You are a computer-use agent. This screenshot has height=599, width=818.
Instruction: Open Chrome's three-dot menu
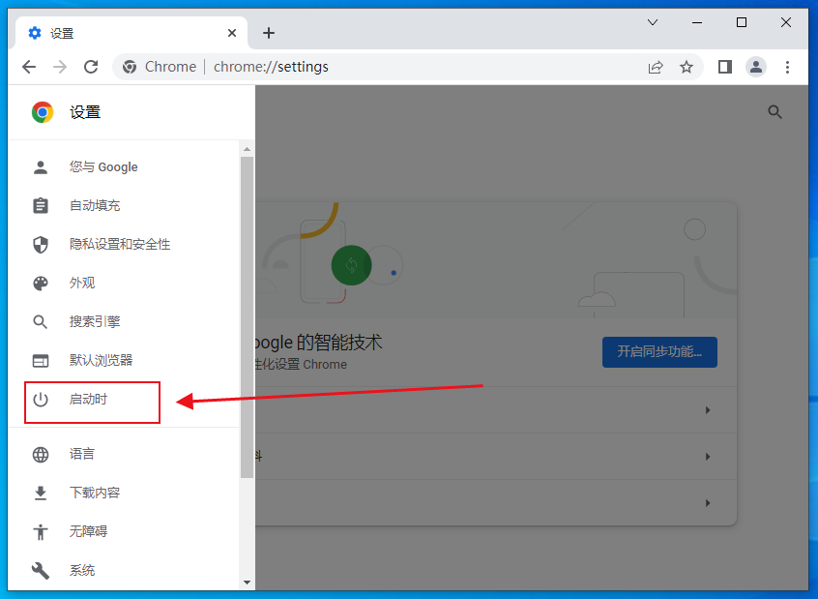(788, 67)
